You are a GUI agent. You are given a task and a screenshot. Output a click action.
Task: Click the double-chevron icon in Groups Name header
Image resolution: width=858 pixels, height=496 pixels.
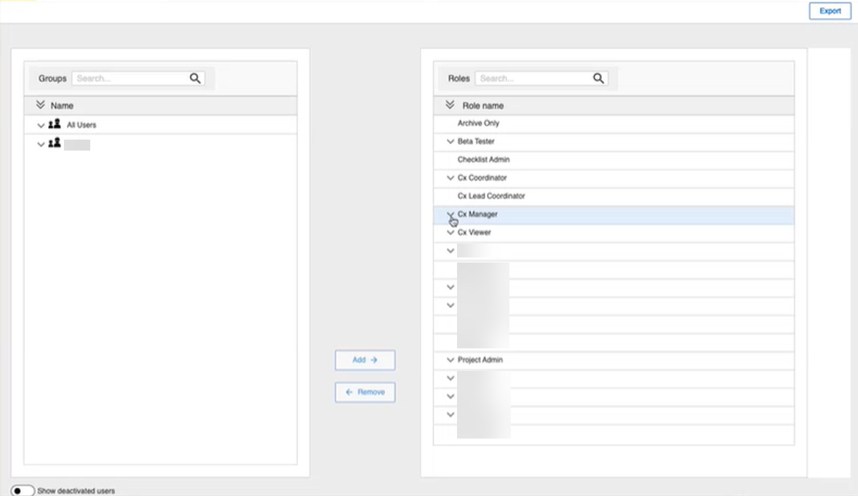point(41,105)
